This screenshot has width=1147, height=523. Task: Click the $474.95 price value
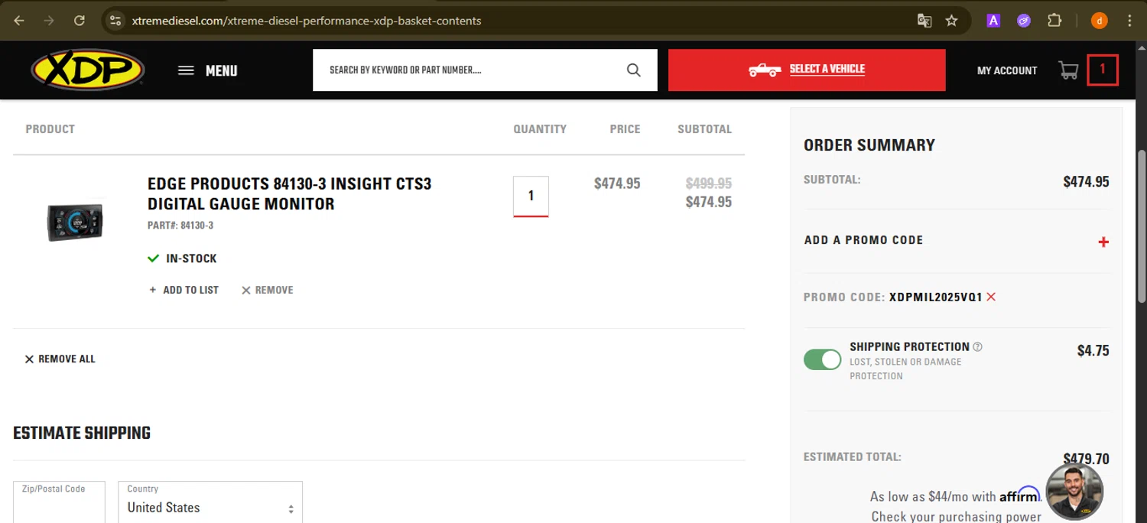click(617, 184)
